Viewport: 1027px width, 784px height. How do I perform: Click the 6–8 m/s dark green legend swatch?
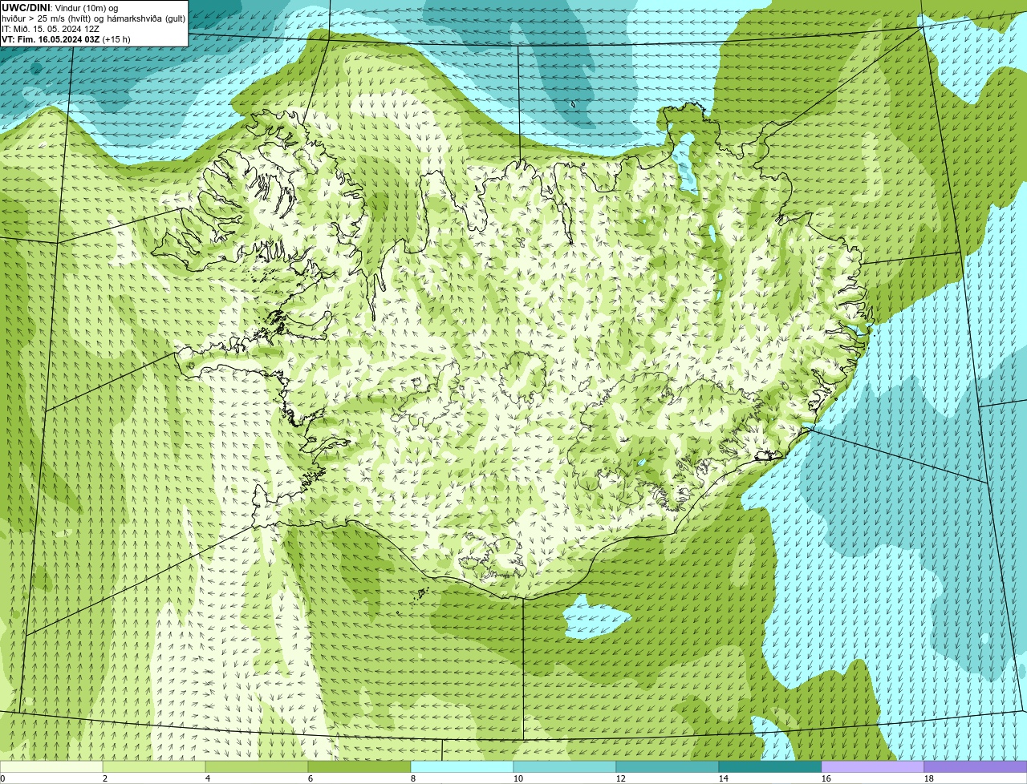(x=359, y=766)
